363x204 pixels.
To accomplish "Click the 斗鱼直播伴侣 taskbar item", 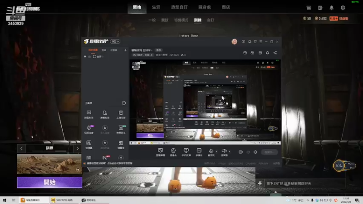I will pos(34,200).
